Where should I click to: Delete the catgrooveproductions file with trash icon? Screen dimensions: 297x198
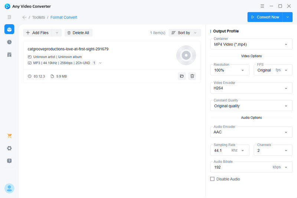point(192,76)
